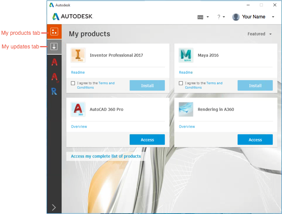Image resolution: width=282 pixels, height=214 pixels.
Task: Open Terms and Conditions link for Inventor
Action: coord(96,85)
